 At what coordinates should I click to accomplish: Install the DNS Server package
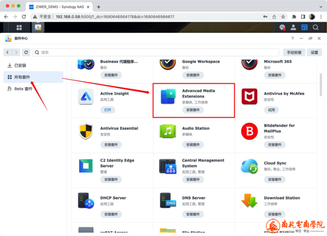pyautogui.click(x=193, y=214)
